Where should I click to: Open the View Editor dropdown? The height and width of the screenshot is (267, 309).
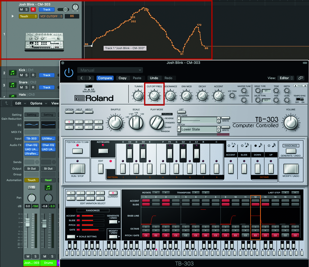pyautogui.click(x=286, y=78)
